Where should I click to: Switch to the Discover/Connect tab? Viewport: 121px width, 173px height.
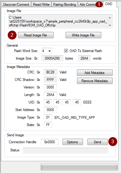pos(16,5)
